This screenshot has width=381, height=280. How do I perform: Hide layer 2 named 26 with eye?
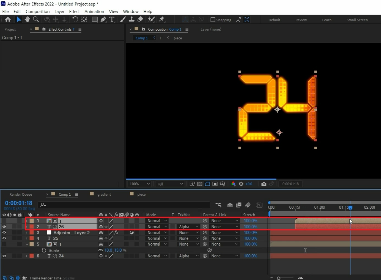coord(4,227)
